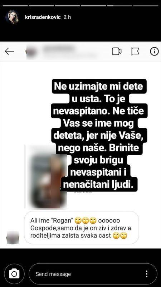Tap the flag icon in header
Viewport: 161px width, 287px height.
coord(135,52)
